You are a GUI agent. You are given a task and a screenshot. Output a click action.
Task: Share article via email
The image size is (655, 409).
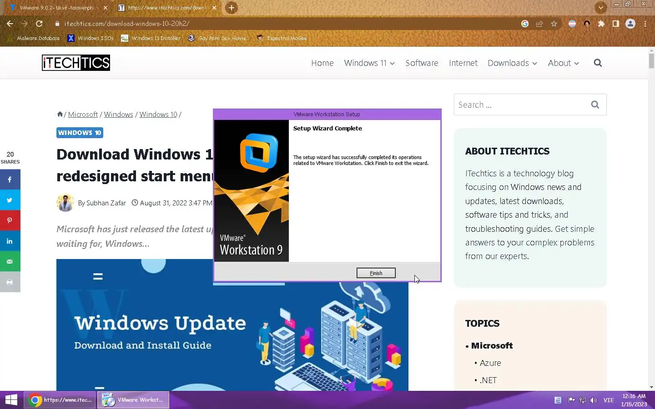(10, 261)
